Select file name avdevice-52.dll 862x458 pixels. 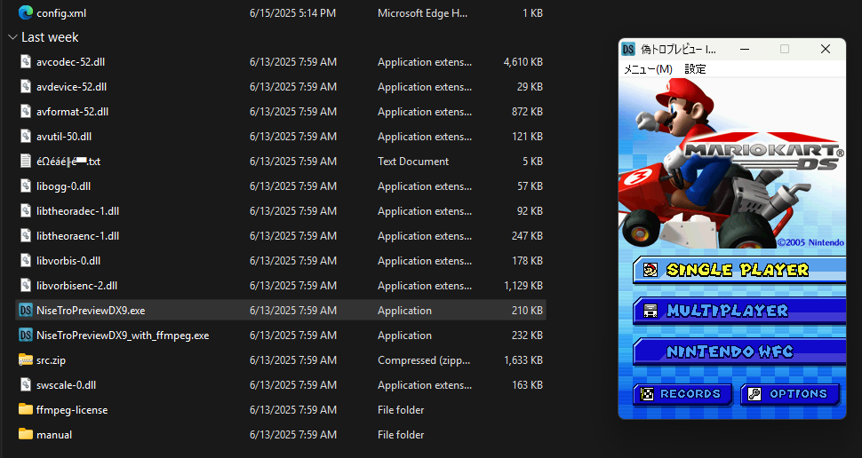point(71,87)
